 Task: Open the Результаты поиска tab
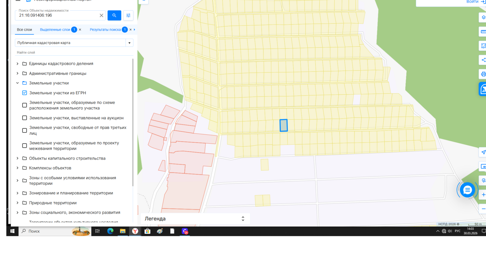pyautogui.click(x=105, y=30)
